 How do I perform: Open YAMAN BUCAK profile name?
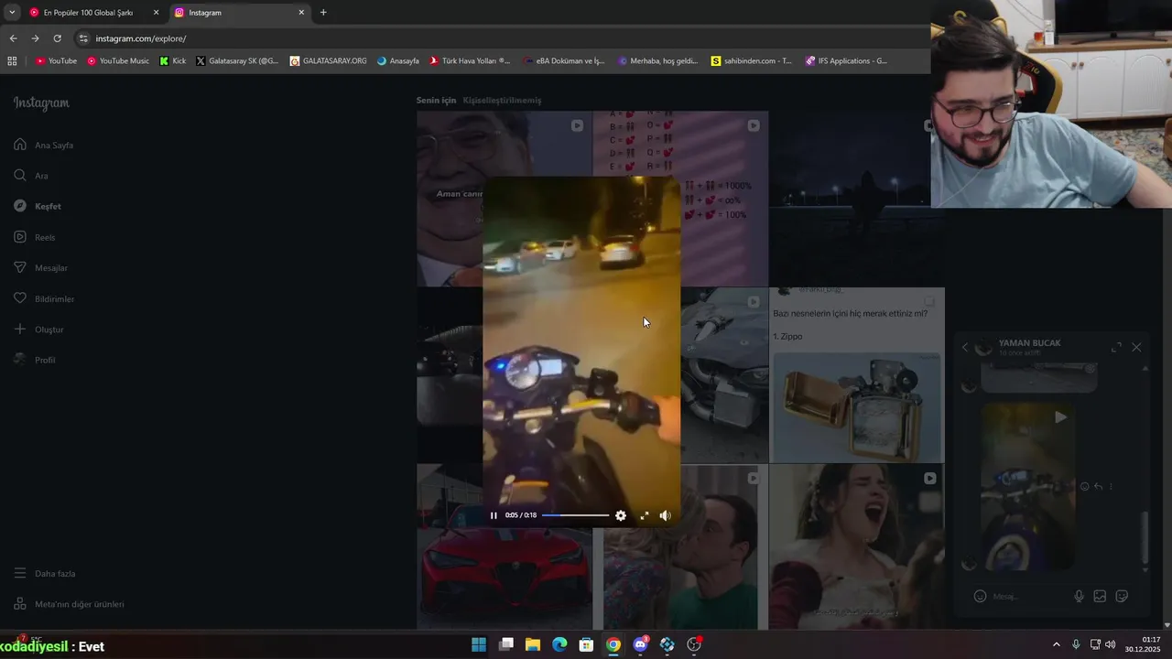click(x=1029, y=343)
